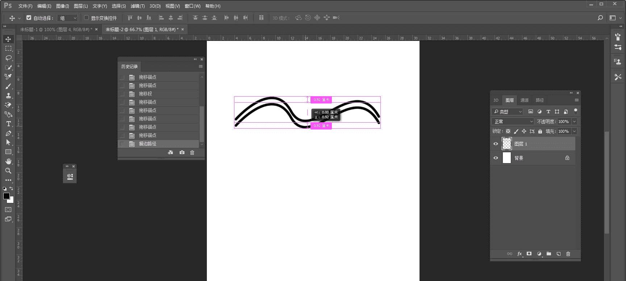Select the Brush tool
This screenshot has height=281, width=626.
pos(8,86)
